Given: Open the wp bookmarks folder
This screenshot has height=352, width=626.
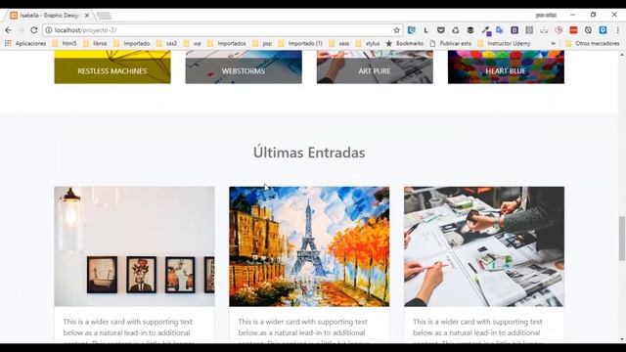Looking at the screenshot, I should pyautogui.click(x=193, y=43).
